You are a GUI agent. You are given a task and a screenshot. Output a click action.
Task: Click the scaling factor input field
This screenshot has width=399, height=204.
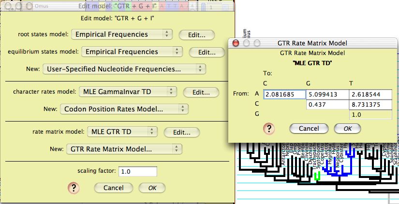138,172
